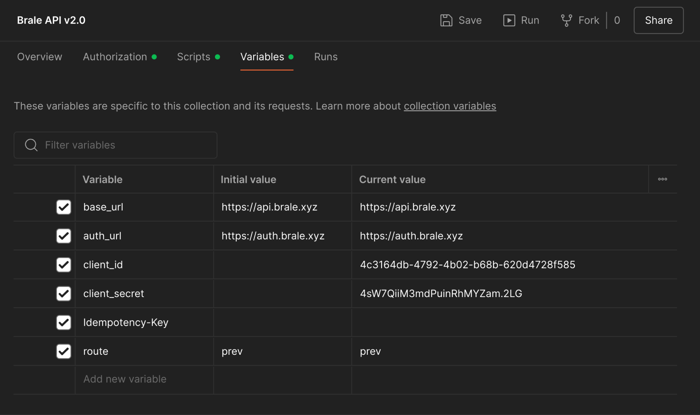This screenshot has height=415, width=700.
Task: Click the Add new variable field
Action: (125, 379)
